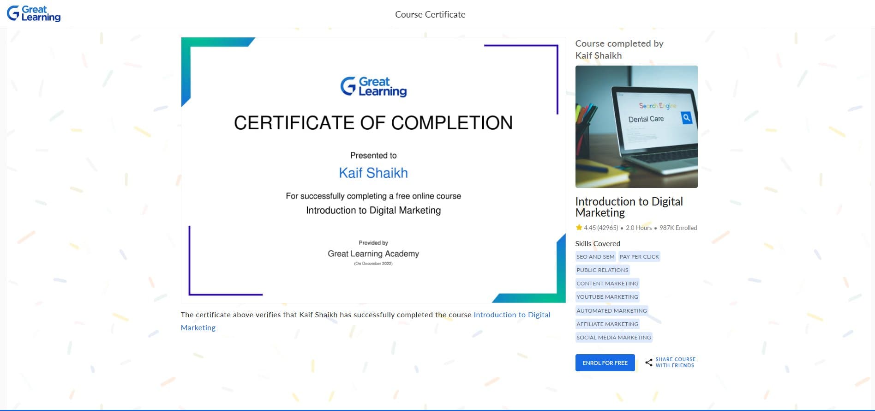Click the rating star icon
This screenshot has width=875, height=411.
pyautogui.click(x=579, y=228)
